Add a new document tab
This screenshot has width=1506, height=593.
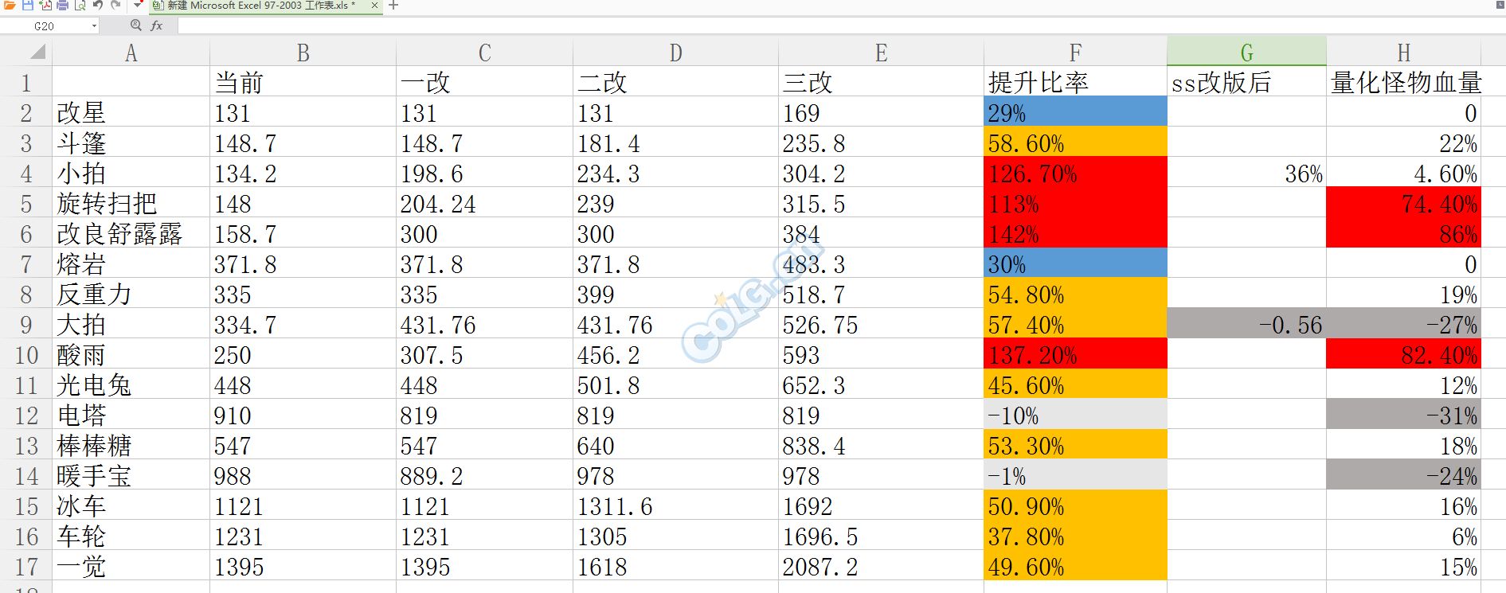(393, 5)
